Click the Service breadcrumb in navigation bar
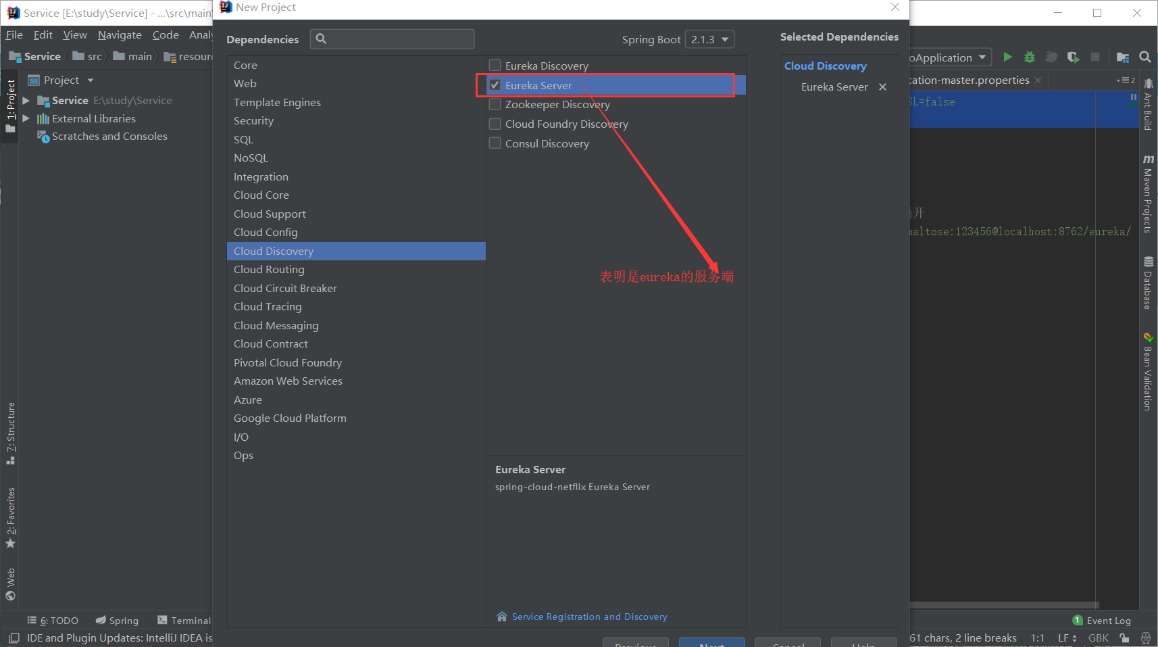 click(x=35, y=57)
